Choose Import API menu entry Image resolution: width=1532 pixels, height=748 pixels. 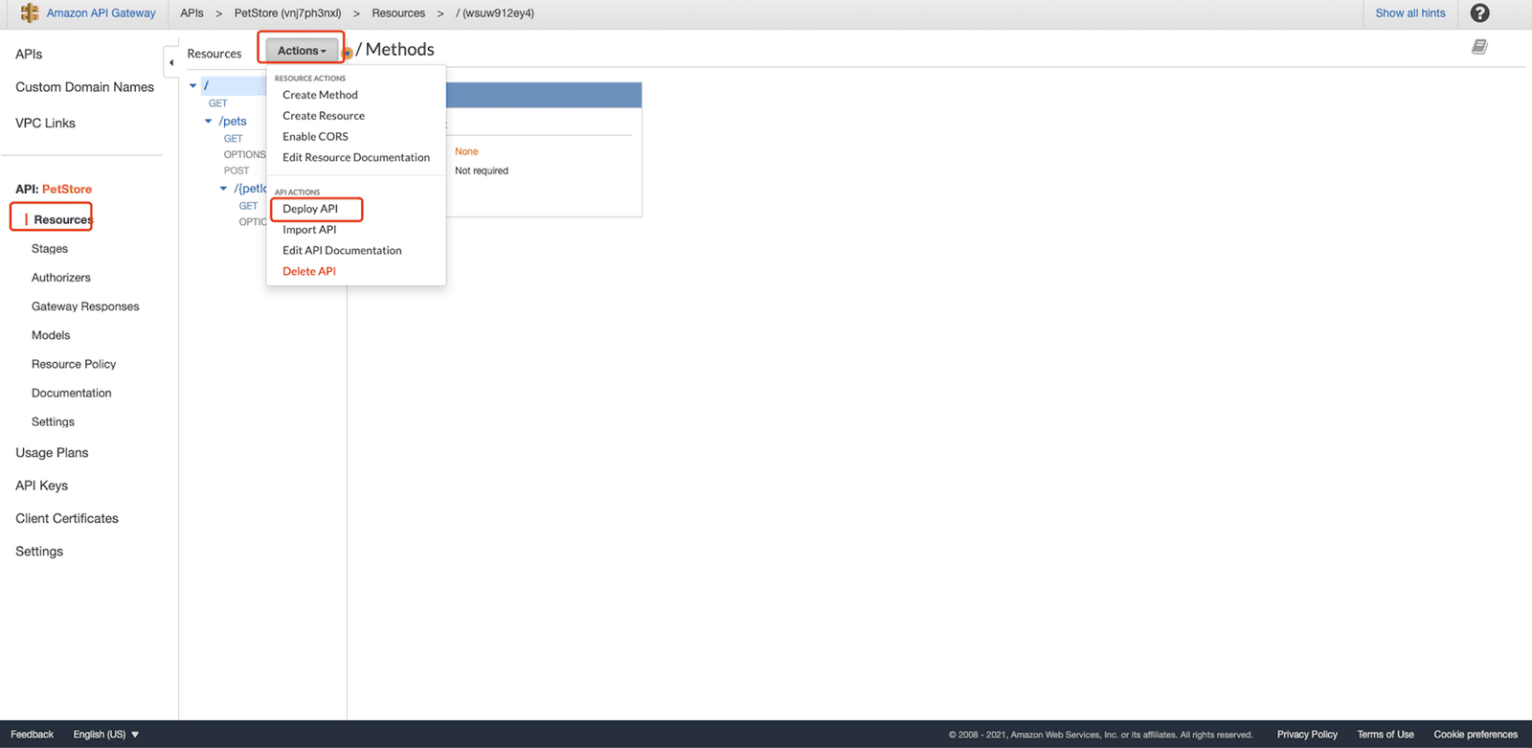click(x=309, y=230)
